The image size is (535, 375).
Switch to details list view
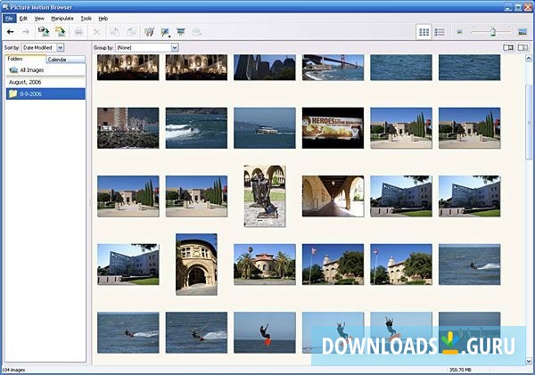440,32
